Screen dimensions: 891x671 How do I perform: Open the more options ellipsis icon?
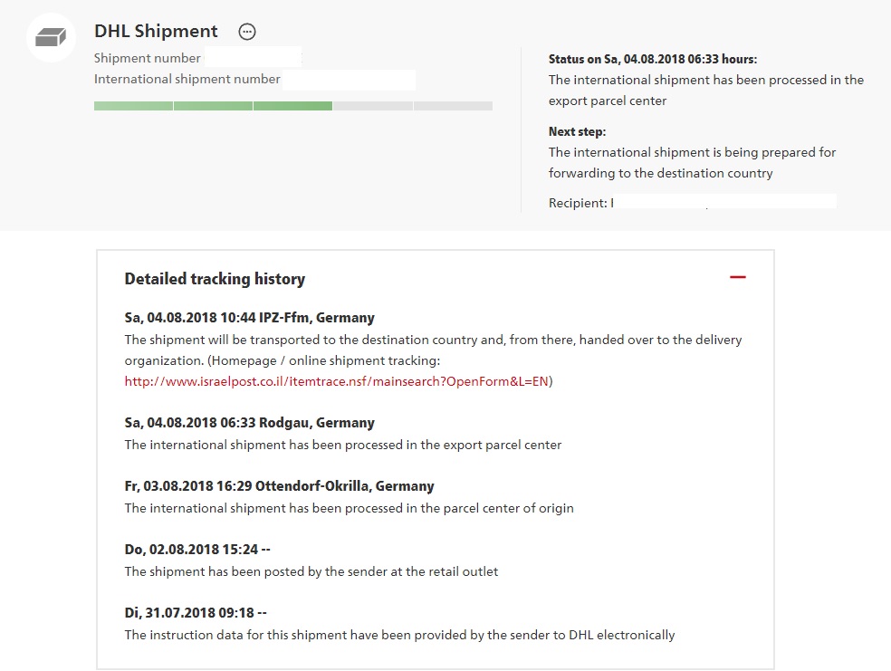click(247, 32)
